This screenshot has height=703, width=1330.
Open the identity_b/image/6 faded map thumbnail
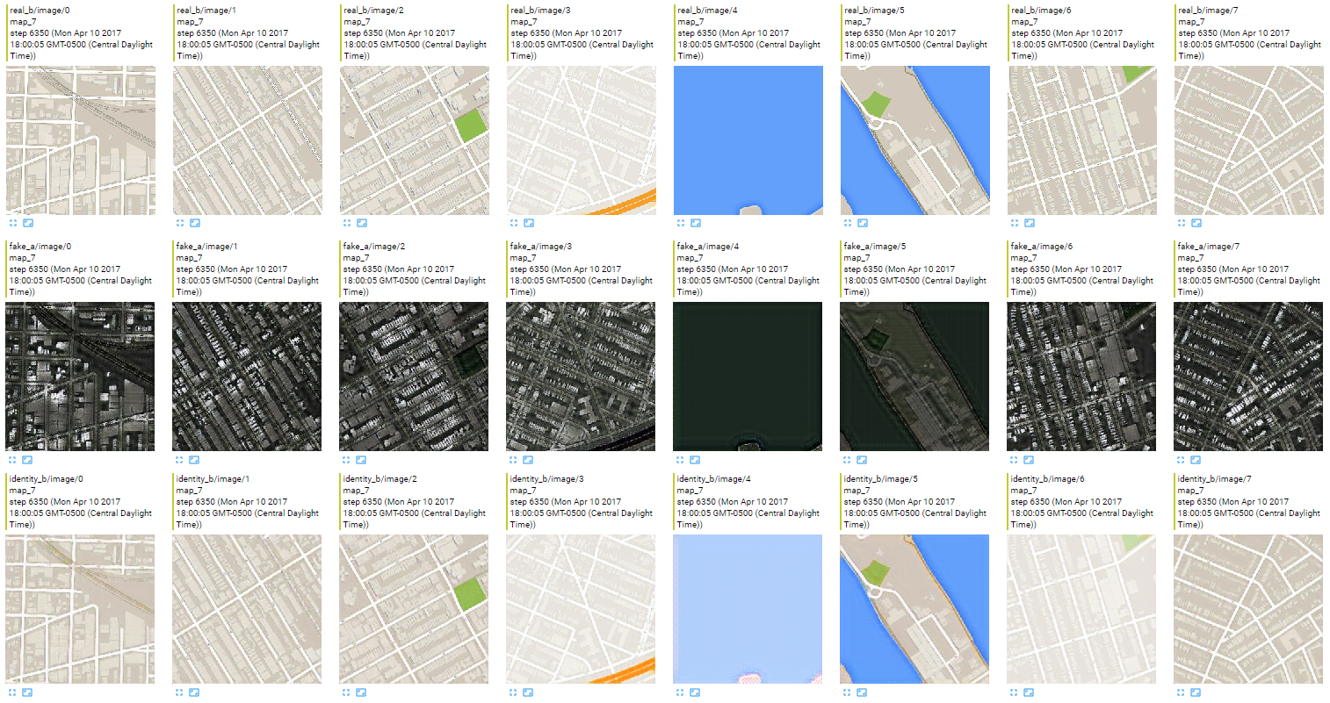[1081, 610]
